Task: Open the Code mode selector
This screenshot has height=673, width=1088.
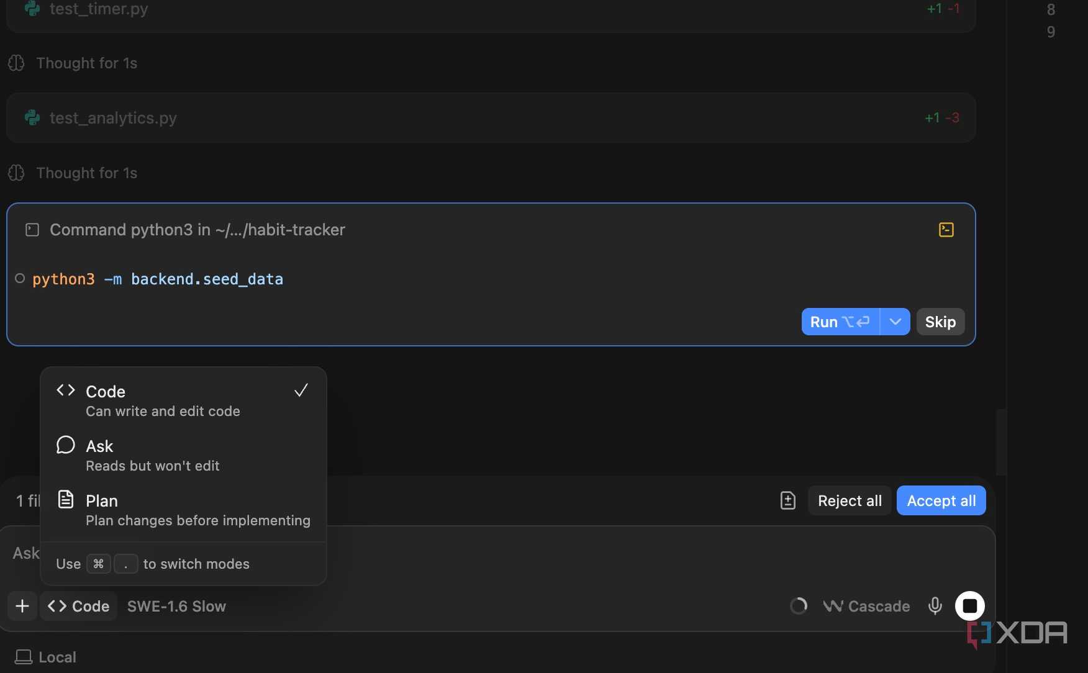Action: point(78,606)
